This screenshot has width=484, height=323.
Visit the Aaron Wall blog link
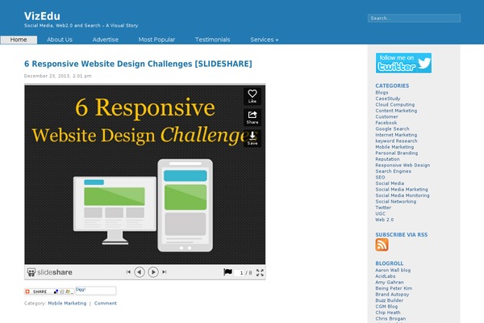393,271
